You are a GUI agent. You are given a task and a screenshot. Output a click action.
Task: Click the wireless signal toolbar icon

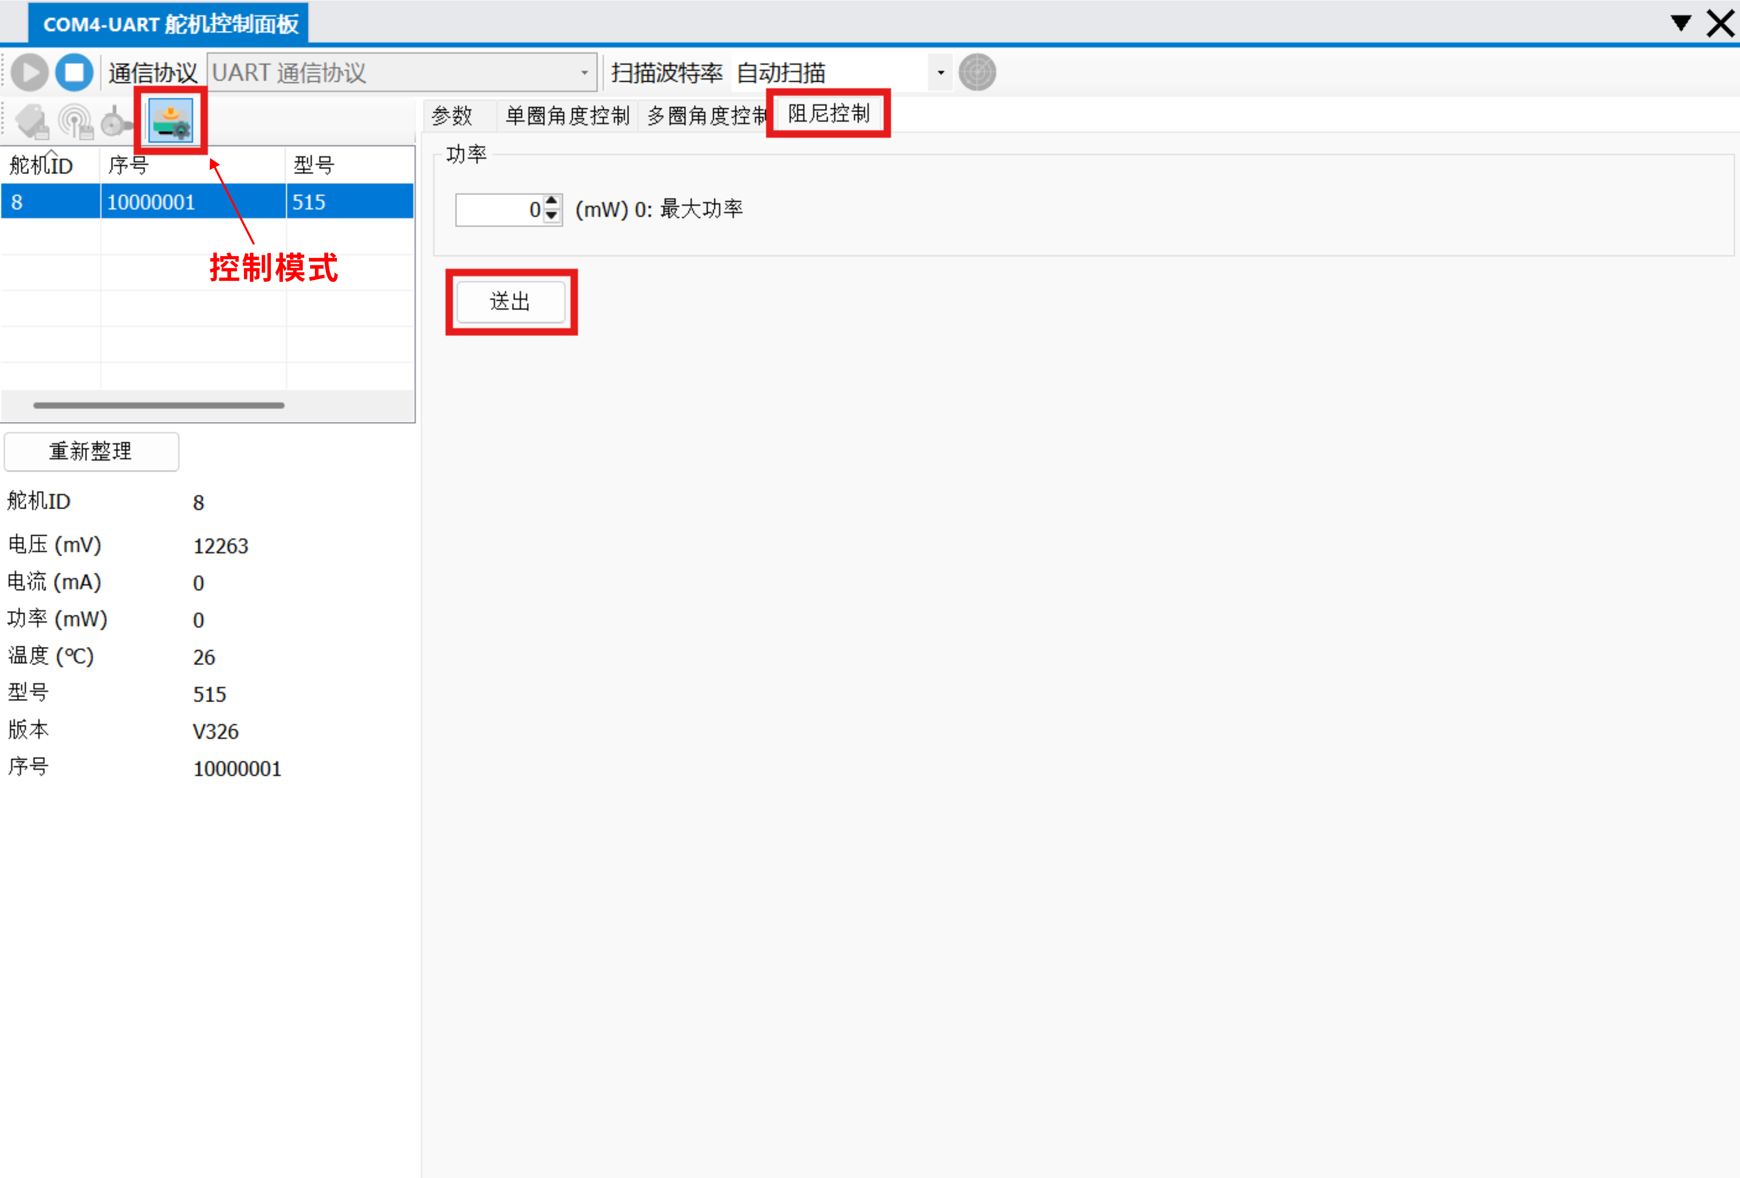pyautogui.click(x=76, y=121)
